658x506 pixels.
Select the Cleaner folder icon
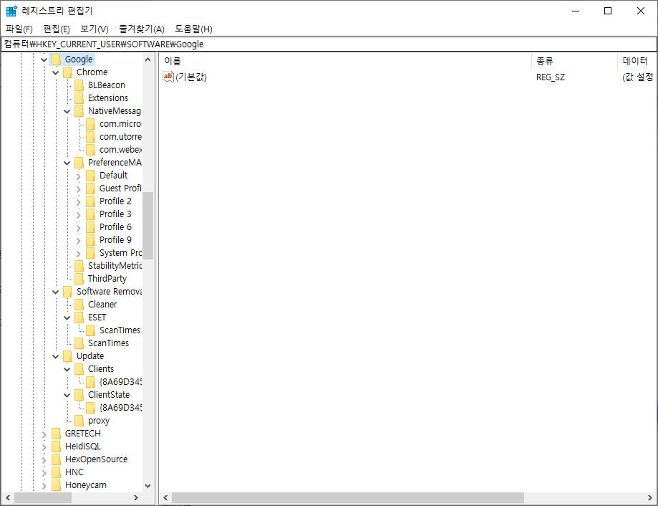point(79,305)
